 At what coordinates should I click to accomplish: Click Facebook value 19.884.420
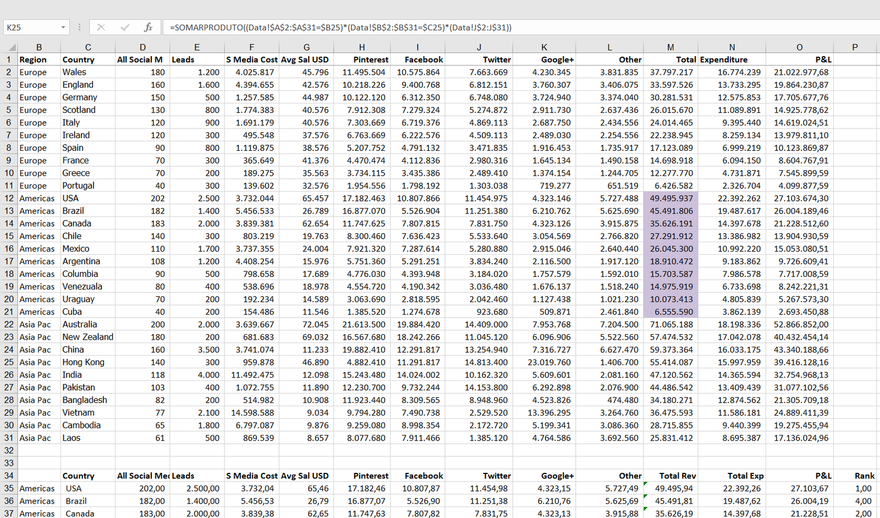coord(419,324)
